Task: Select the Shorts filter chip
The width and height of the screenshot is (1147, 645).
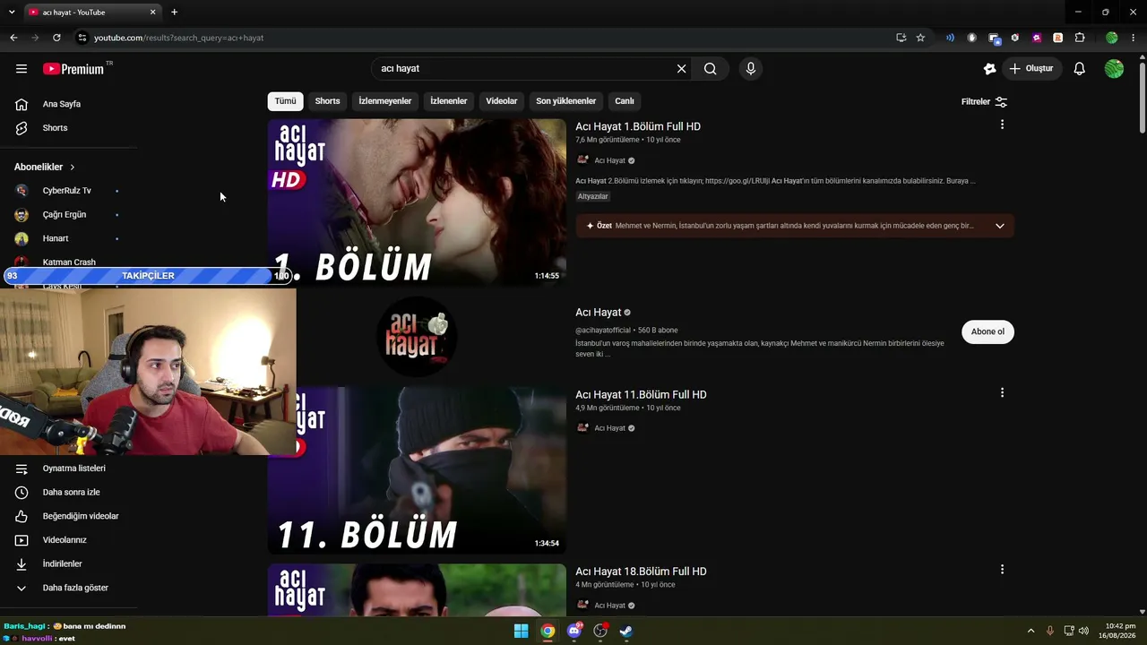Action: [x=327, y=101]
